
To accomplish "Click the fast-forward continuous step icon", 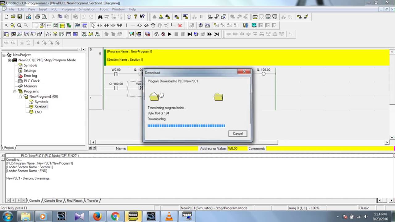I will [210, 34].
